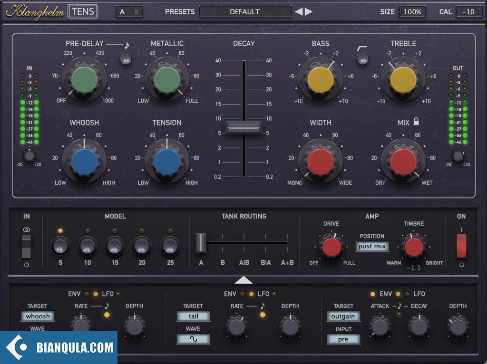Set tank routing to AIB
487x364 pixels.
pyautogui.click(x=244, y=263)
